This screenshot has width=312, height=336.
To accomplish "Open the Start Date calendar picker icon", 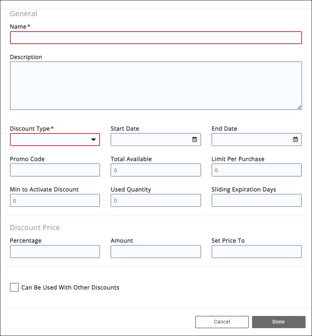I will [x=195, y=140].
